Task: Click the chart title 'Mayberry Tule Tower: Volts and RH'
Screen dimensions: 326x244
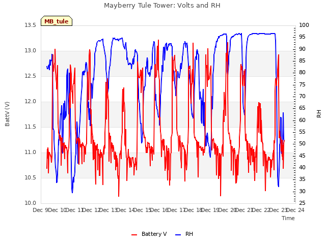Action: 162,6
